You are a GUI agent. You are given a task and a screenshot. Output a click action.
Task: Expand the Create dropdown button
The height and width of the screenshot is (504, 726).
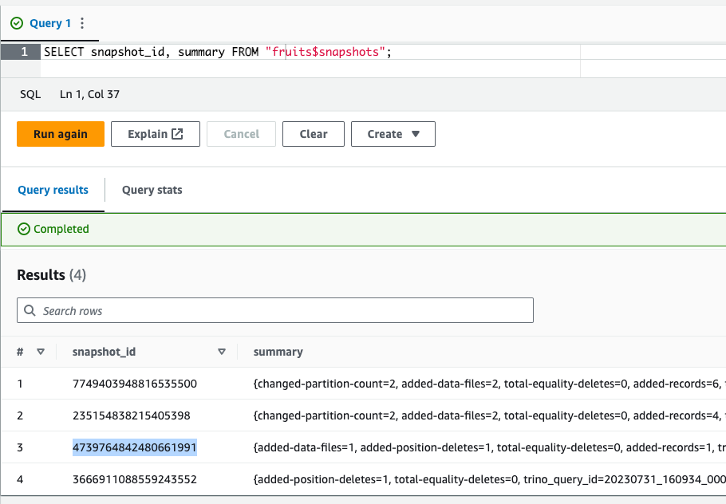[x=393, y=134]
